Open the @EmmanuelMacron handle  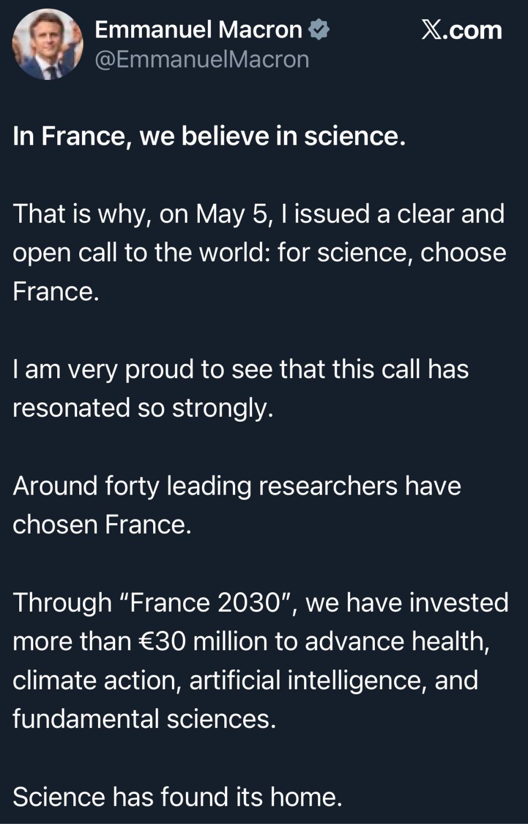click(202, 60)
